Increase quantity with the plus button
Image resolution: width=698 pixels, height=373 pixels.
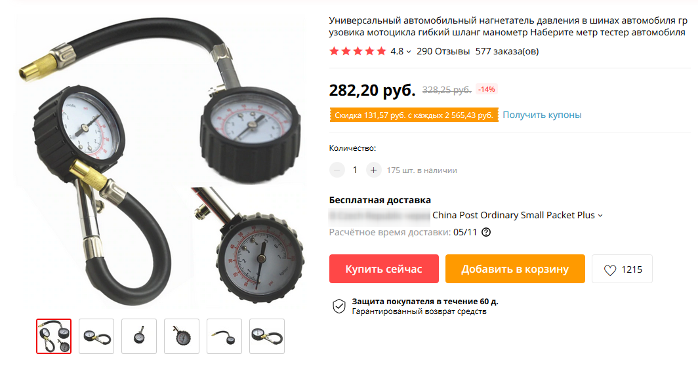coord(373,170)
